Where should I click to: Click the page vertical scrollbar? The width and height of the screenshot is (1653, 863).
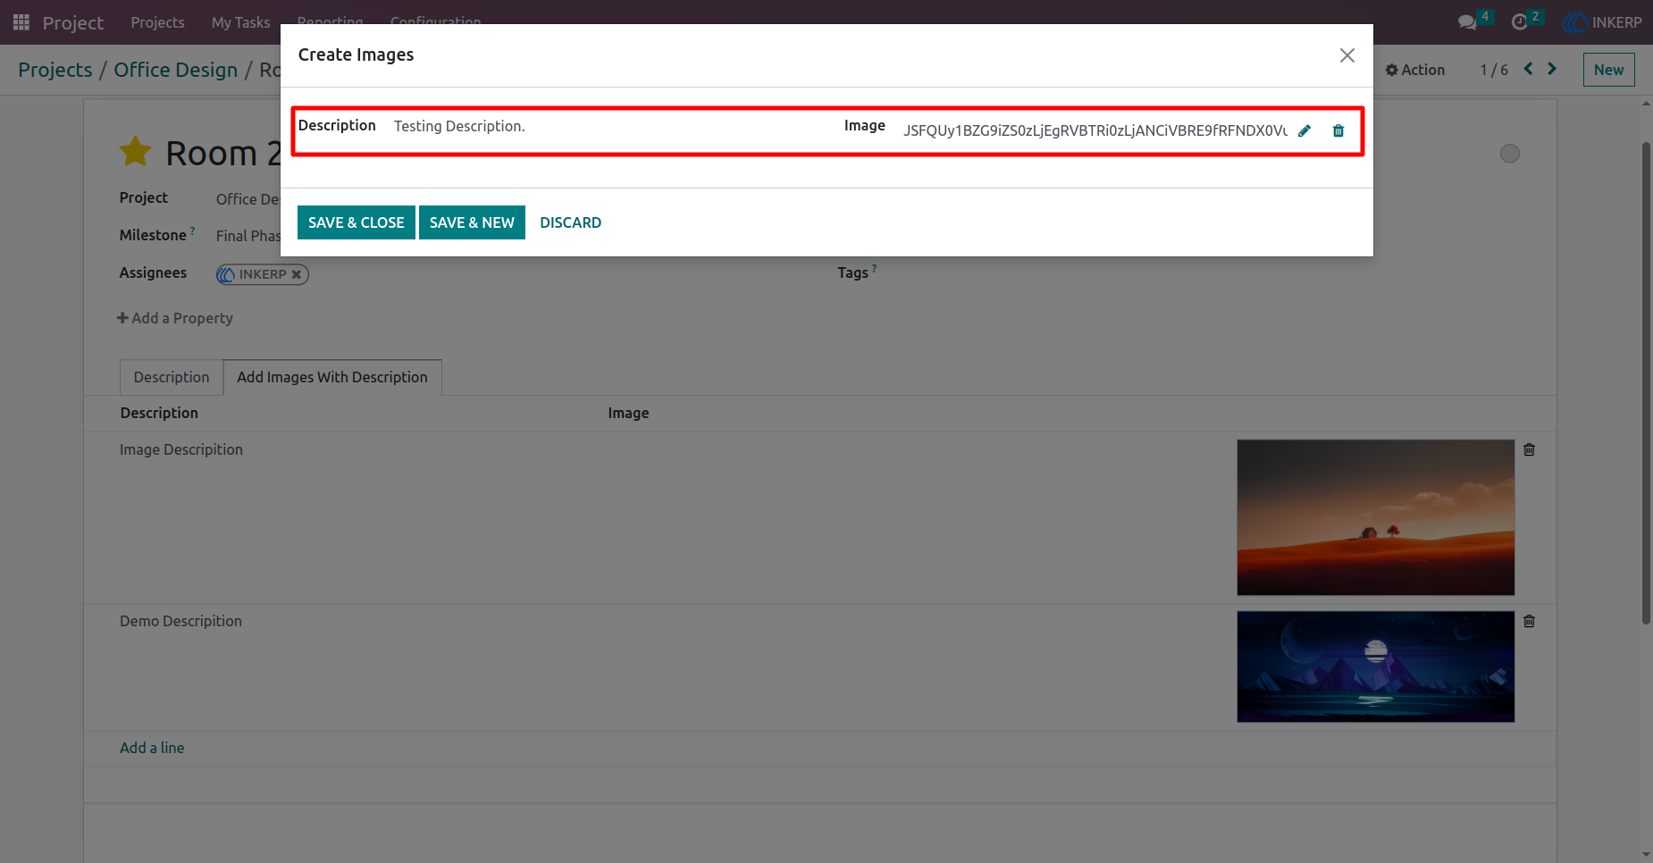click(x=1647, y=383)
